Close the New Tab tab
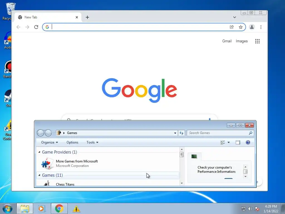Viewport: 285px width, 214px height. pos(77,17)
